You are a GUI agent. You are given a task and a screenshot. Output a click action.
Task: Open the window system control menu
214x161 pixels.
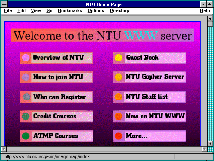4,4
